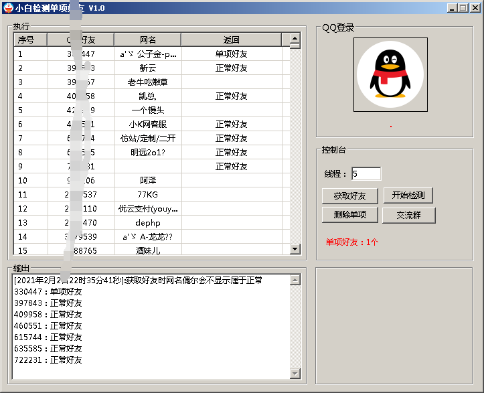Click the QQ penguin login image
The image size is (484, 393).
[x=390, y=74]
